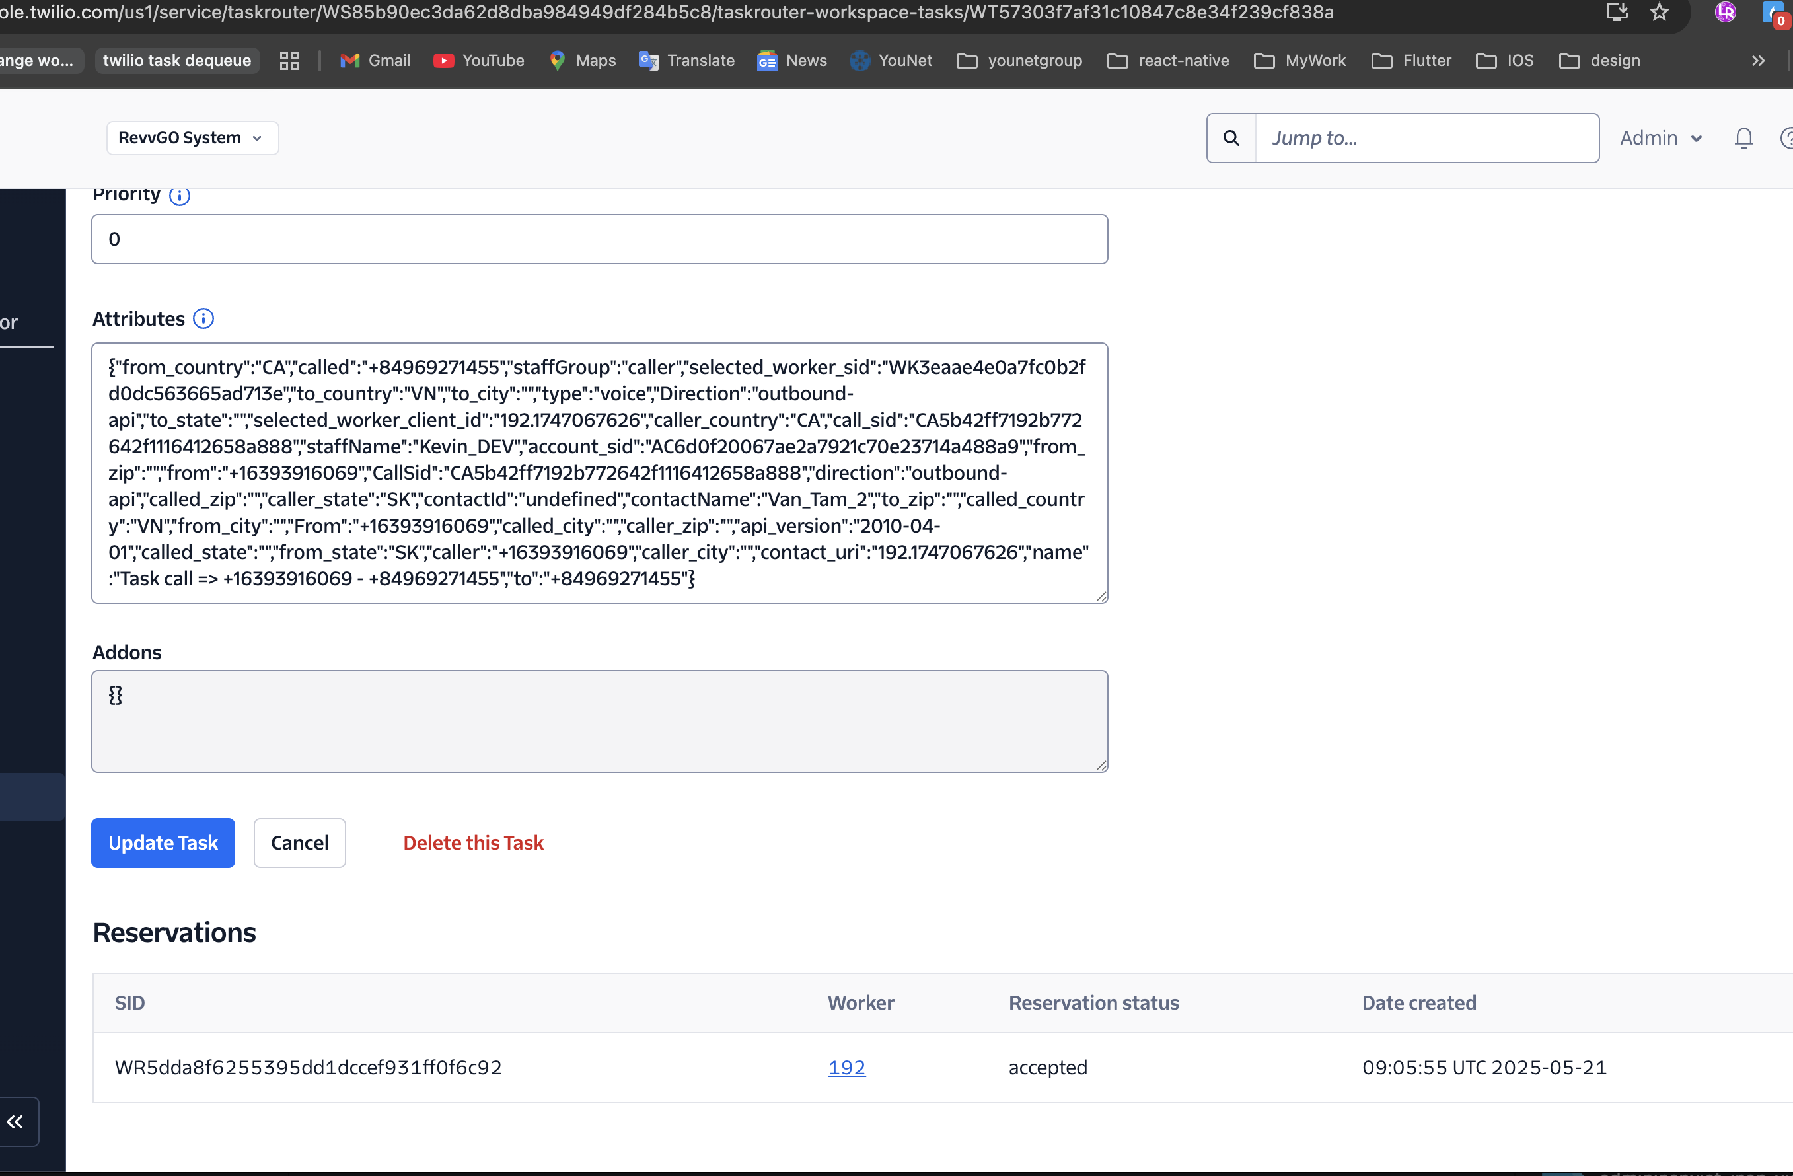Screen dimensions: 1793x1176
Task: Open the browser apps grid icon
Action: click(289, 61)
